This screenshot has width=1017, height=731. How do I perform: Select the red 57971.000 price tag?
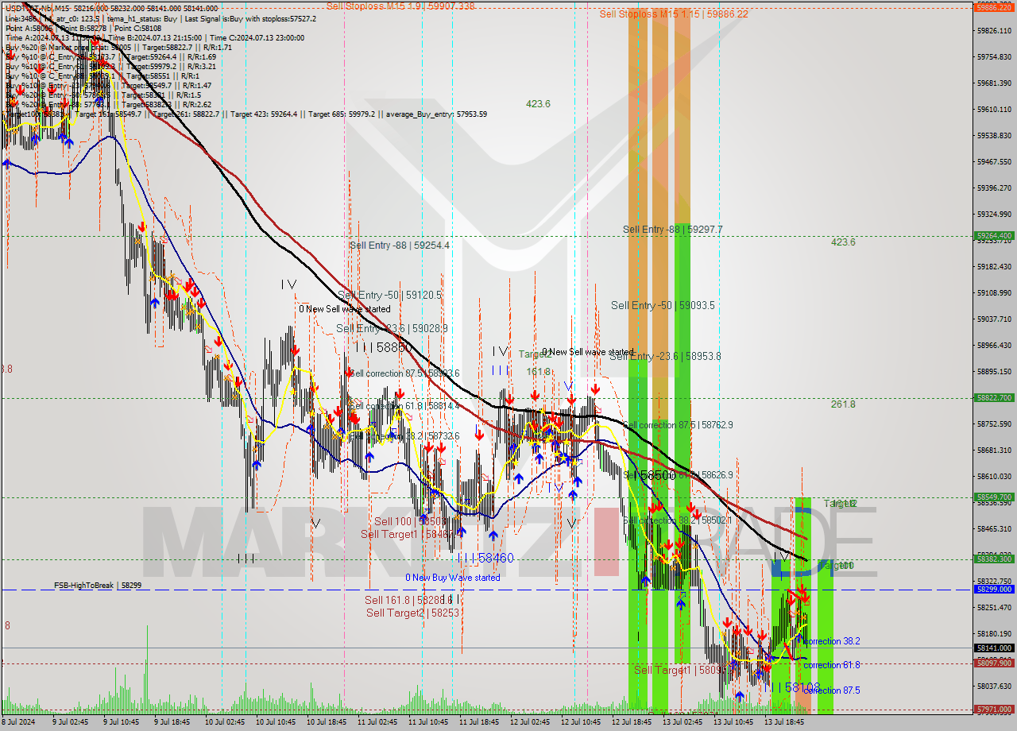pyautogui.click(x=994, y=709)
